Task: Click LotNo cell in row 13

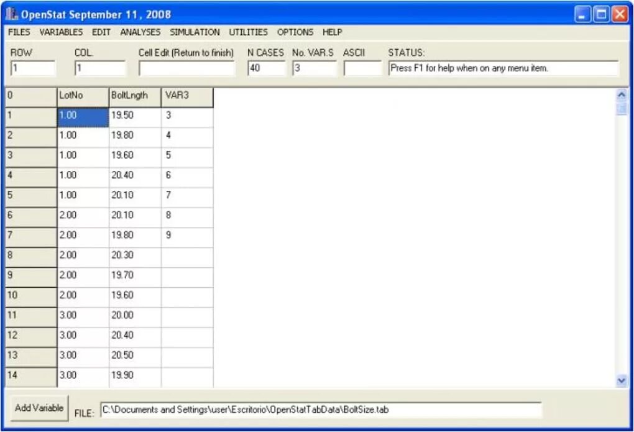Action: (x=83, y=357)
